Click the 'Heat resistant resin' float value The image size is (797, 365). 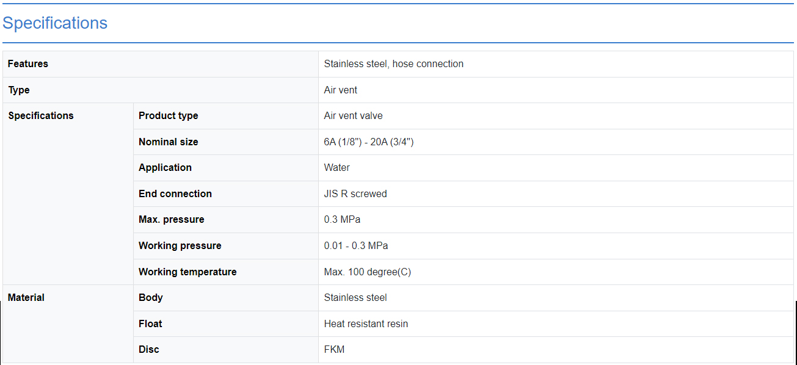point(366,324)
